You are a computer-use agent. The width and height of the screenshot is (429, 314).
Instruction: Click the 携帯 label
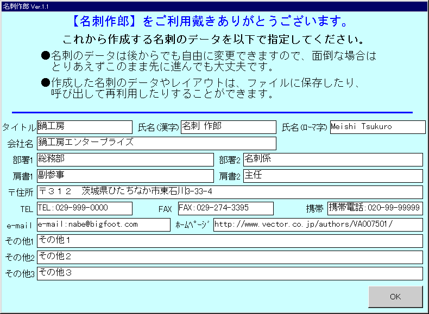pyautogui.click(x=314, y=209)
